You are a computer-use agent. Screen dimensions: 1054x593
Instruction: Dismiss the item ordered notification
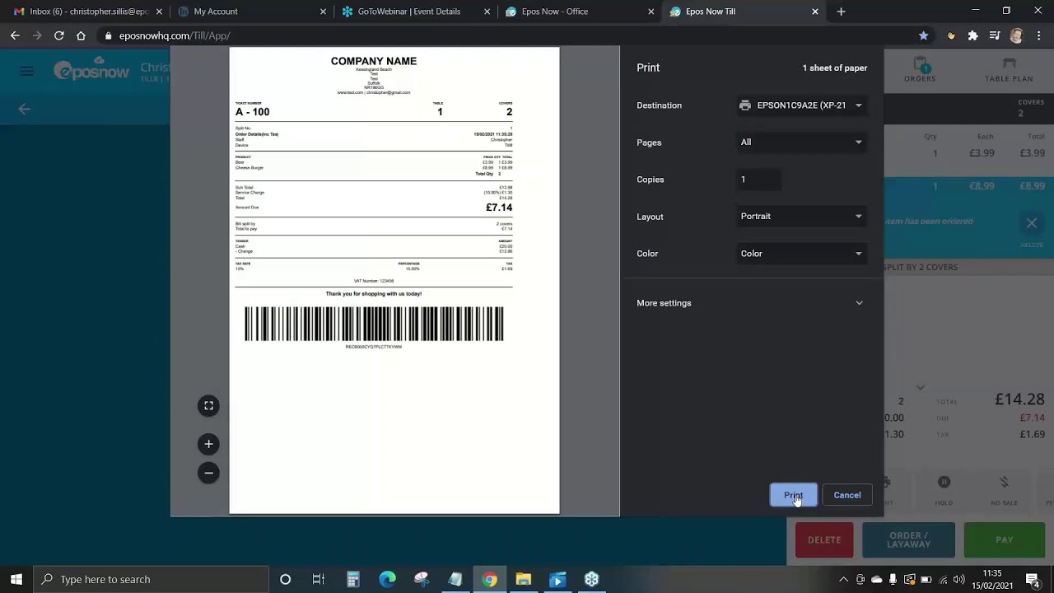tap(1031, 222)
